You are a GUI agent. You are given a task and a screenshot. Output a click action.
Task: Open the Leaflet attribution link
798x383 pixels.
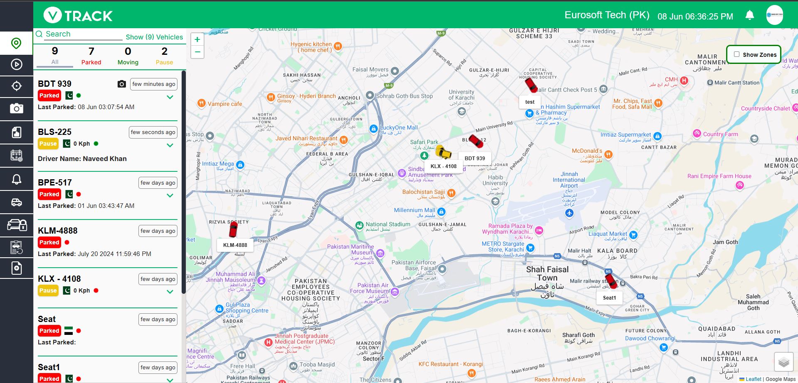753,379
